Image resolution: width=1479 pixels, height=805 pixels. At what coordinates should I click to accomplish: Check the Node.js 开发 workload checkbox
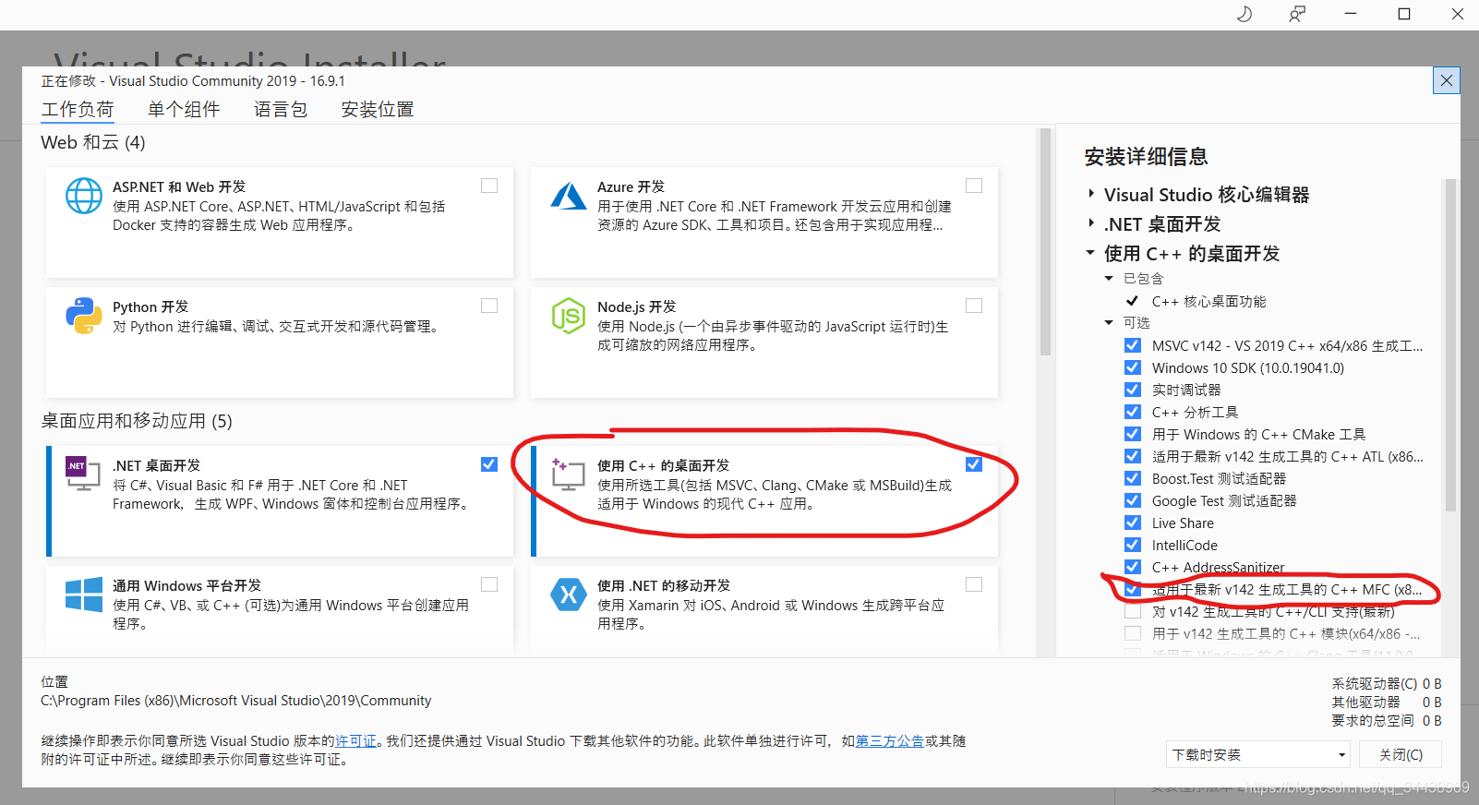point(974,306)
